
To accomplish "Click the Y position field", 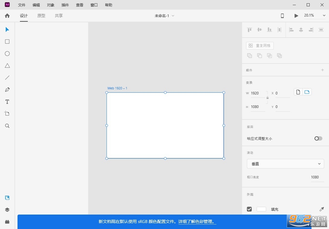I will (283, 107).
